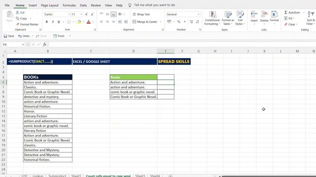Open the Fill dropdown in Editing
This screenshot has height=177, width=316.
(289, 19)
